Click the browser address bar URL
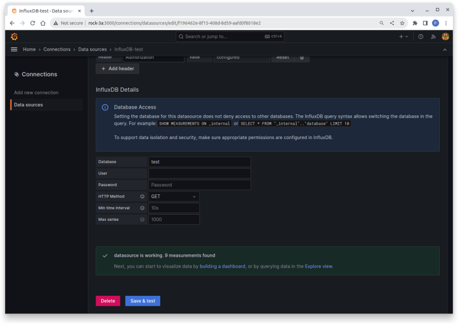458x324 pixels. 175,23
